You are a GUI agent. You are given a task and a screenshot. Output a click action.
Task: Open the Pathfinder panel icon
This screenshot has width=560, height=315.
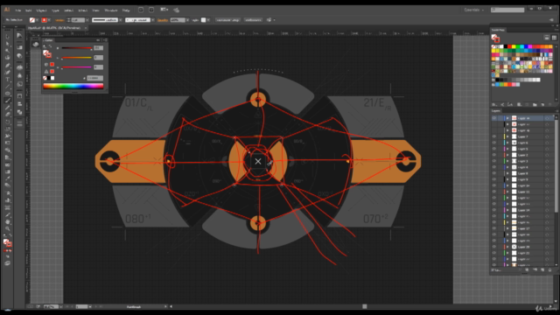click(x=19, y=112)
